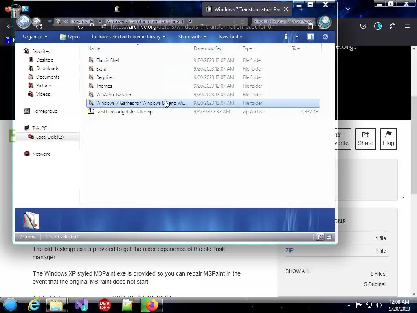
Task: Expand Include selected folder in library
Action: (129, 37)
